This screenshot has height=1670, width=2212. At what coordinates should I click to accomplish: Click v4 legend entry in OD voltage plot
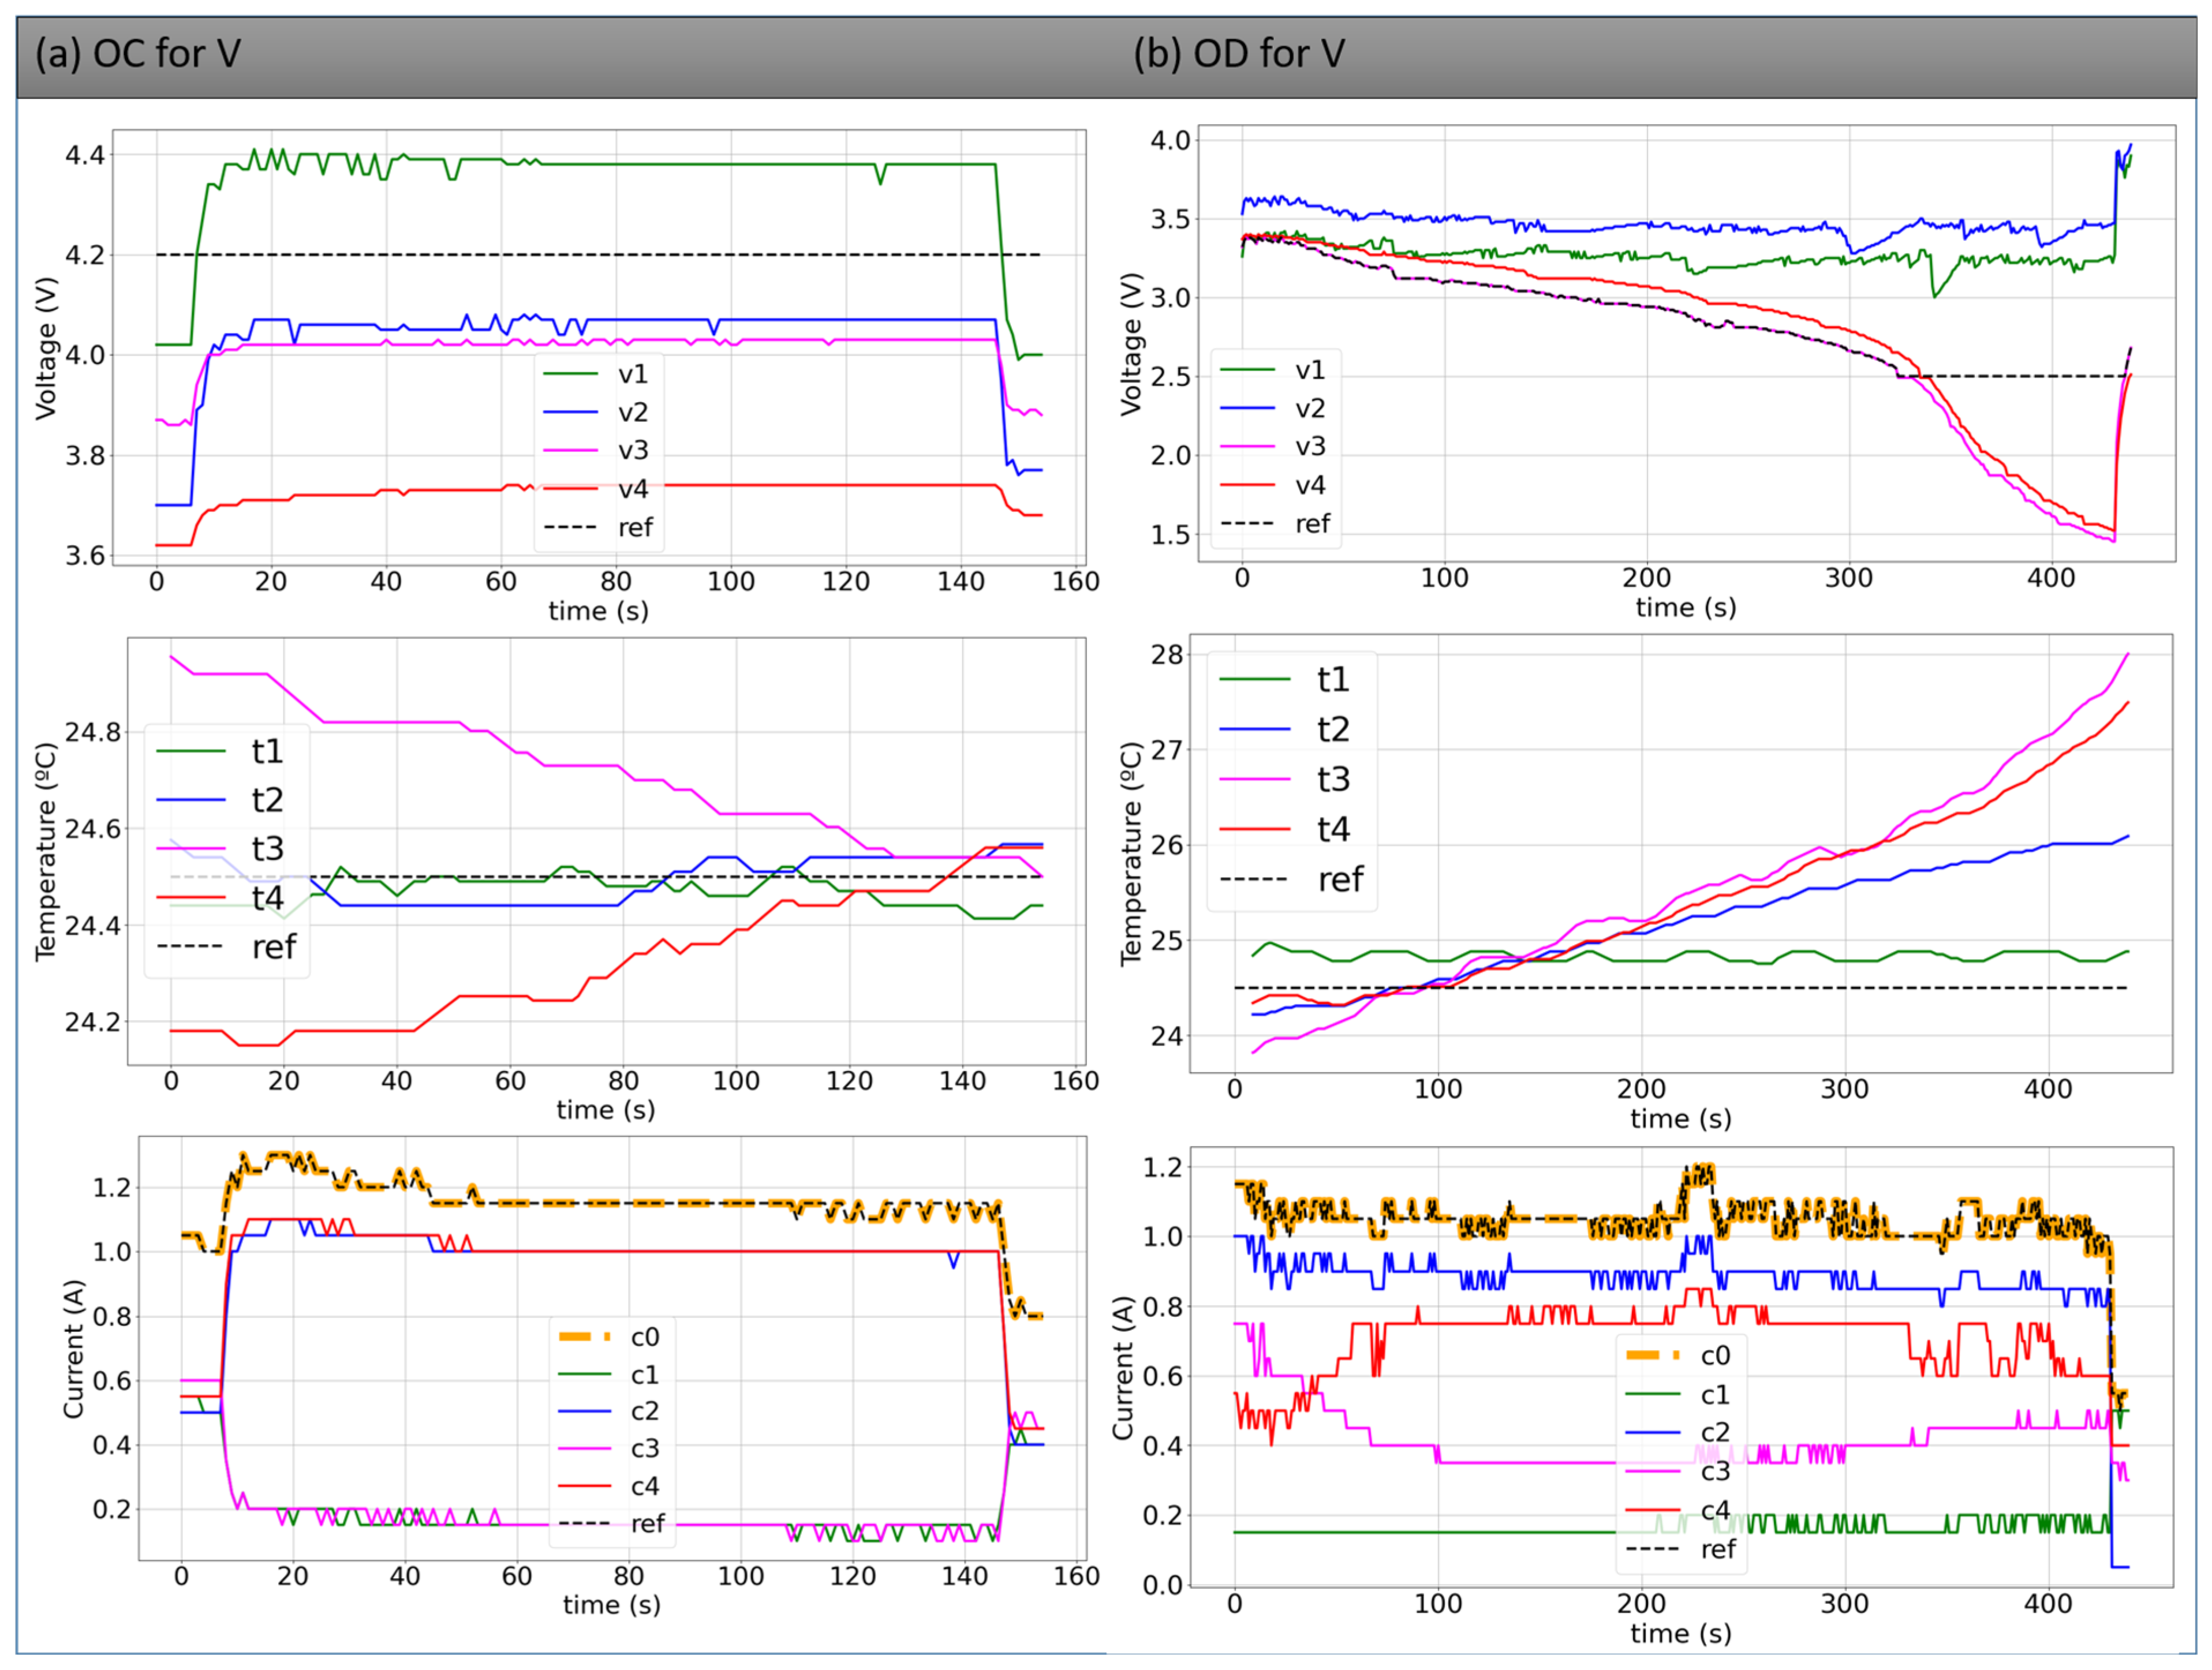(1273, 485)
